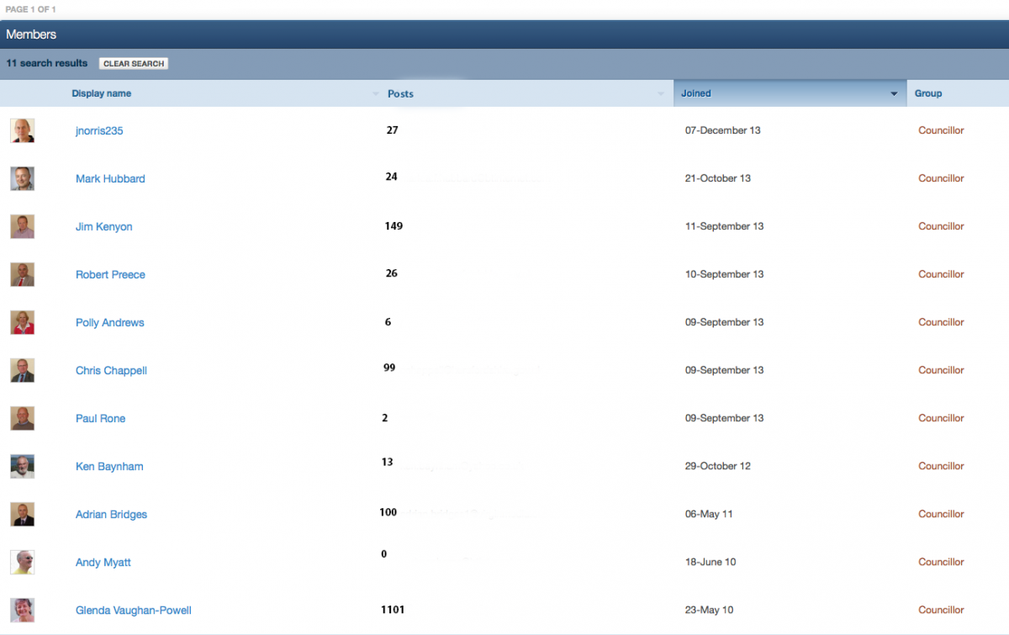Screen dimensions: 1009x635
Task: Open the Adrian Bridges name link
Action: (111, 515)
